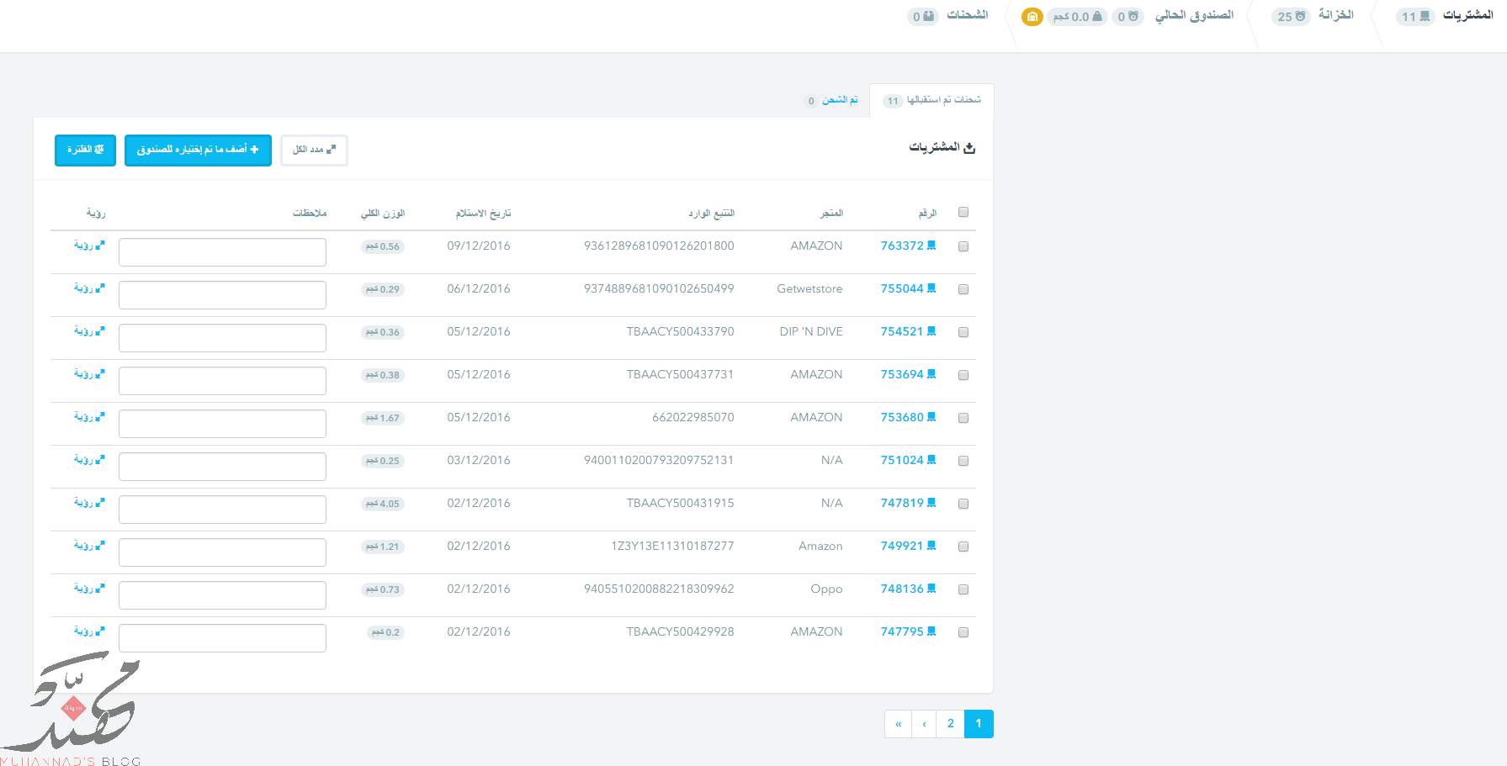Check the row checkbox for 751024

pyautogui.click(x=963, y=461)
